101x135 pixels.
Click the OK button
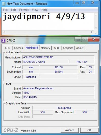click(x=89, y=130)
